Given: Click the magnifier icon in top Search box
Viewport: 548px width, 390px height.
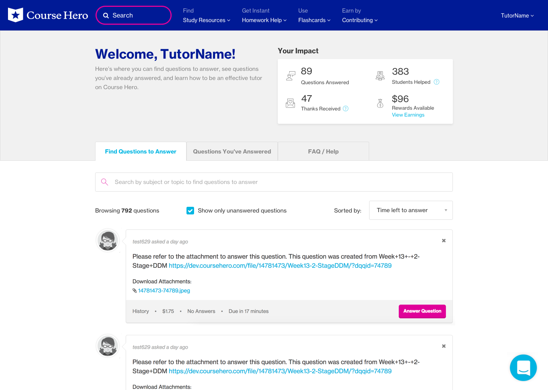Looking at the screenshot, I should point(106,16).
